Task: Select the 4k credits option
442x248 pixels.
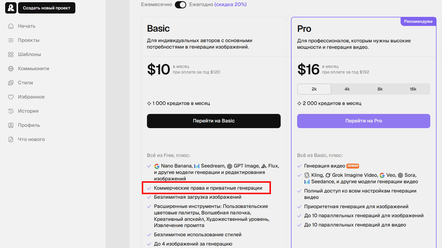Action: point(347,89)
